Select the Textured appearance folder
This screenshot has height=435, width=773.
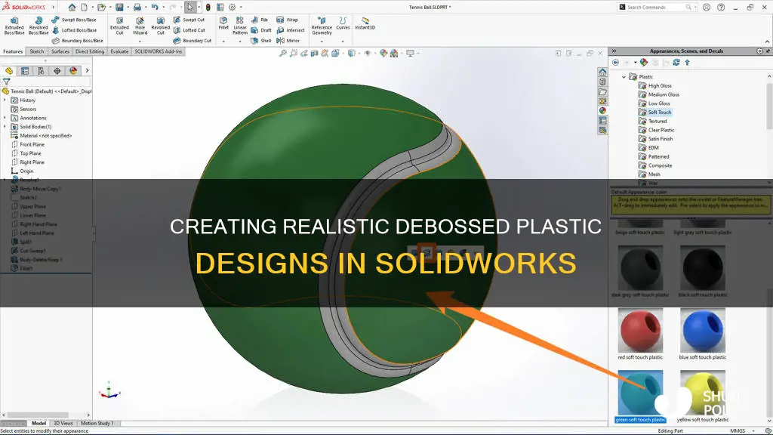coord(653,122)
